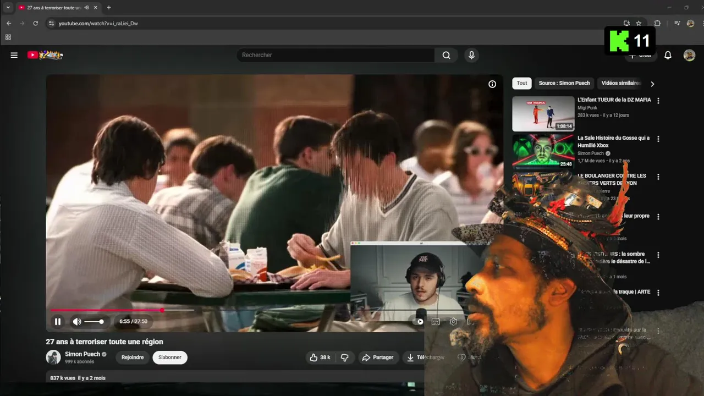This screenshot has width=704, height=396.
Task: Open the YouTube account avatar menu
Action: 689,55
